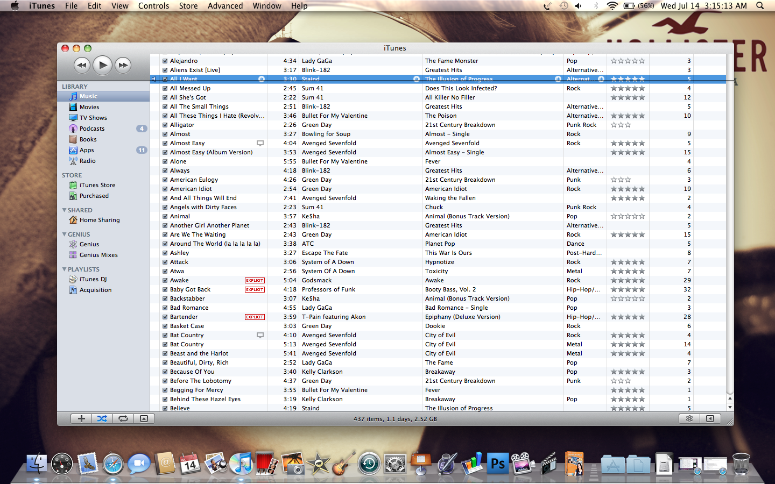The width and height of the screenshot is (775, 484).
Task: Open the Advanced menu
Action: point(225,6)
